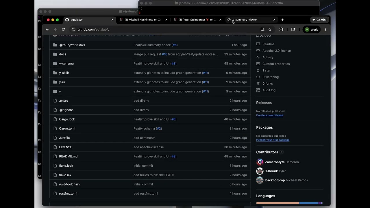View site information icon in address bar
Screen dimensions: 370x208
[x=73, y=29]
